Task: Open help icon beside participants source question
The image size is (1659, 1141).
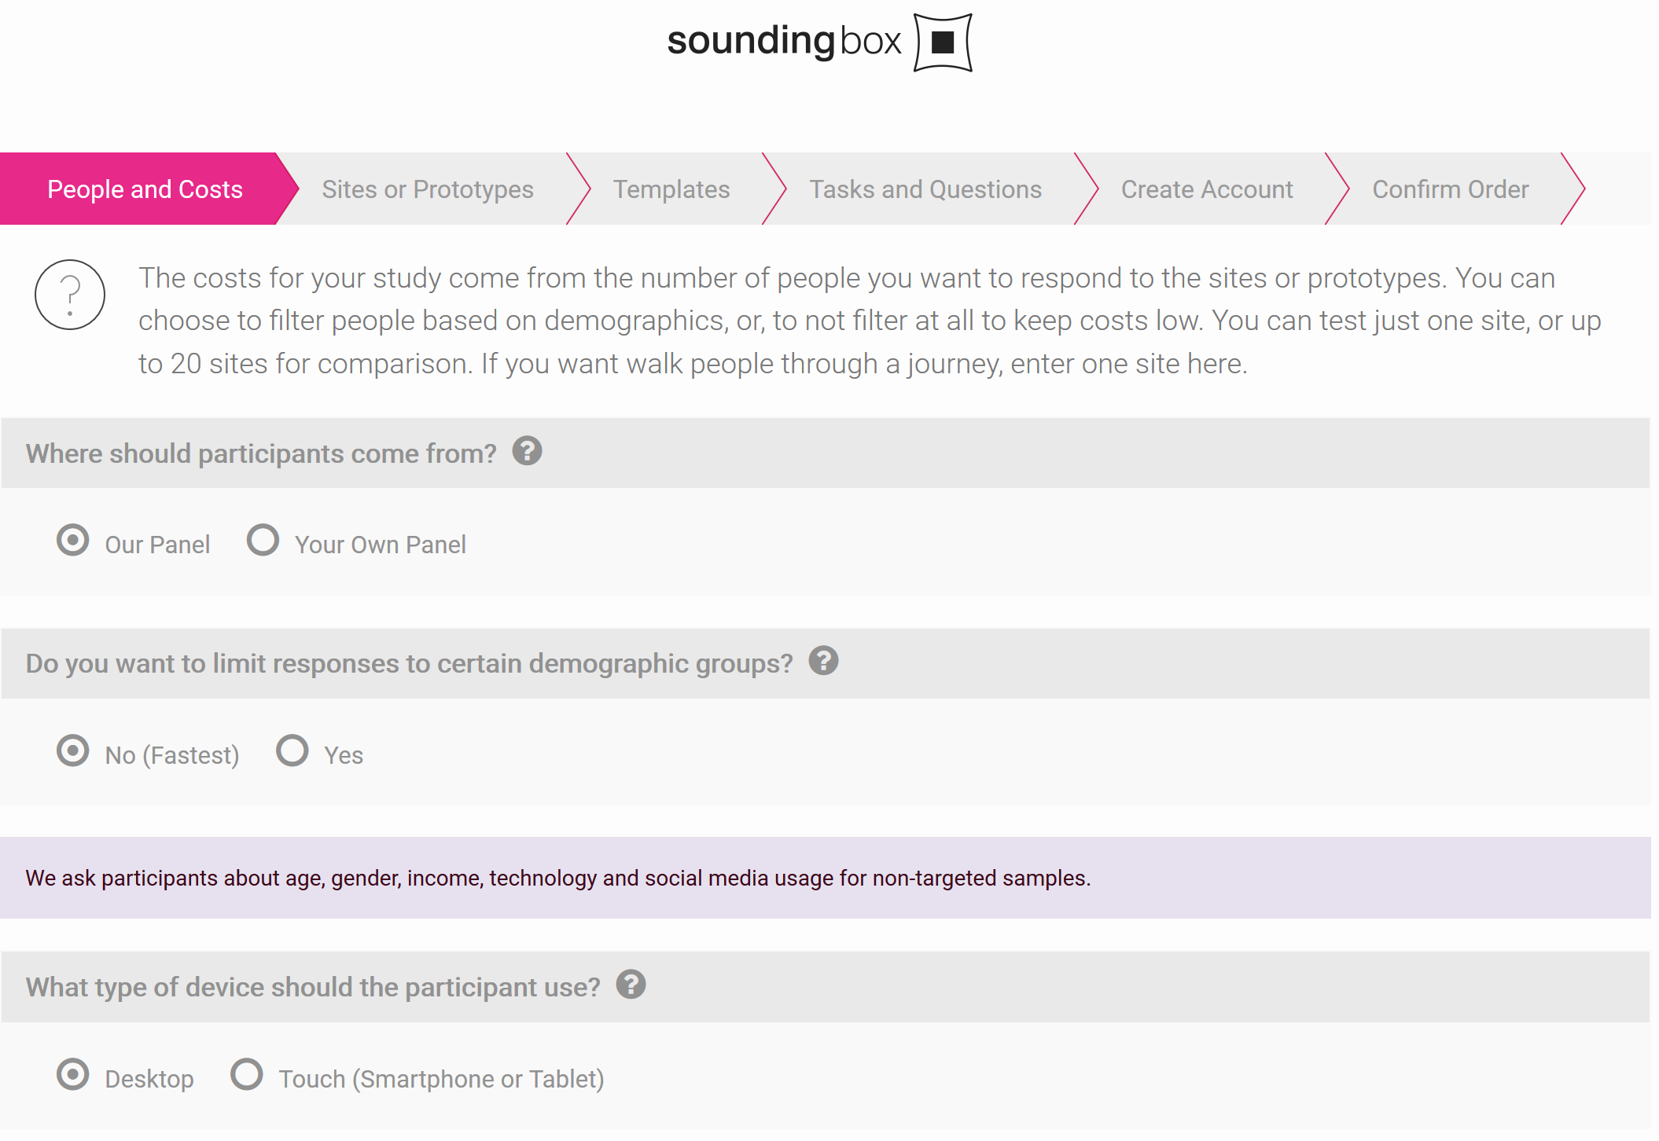Action: pos(527,451)
